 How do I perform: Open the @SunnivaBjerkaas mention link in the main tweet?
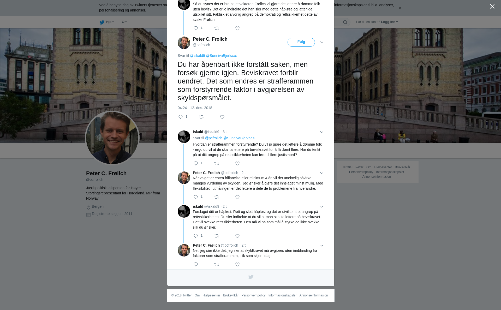click(222, 56)
